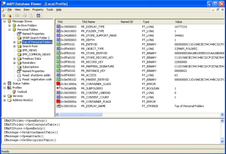Expand the Freebusy Data node
The height and width of the screenshot is (154, 226).
(x=14, y=59)
